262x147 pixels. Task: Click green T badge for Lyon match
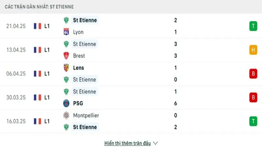253,26
